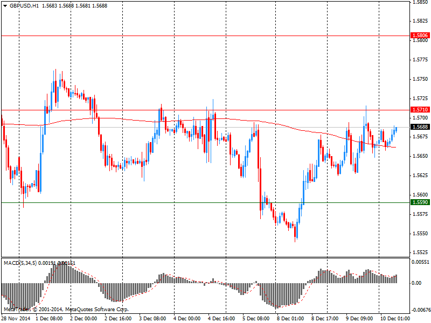This screenshot has height=323, width=431.
Task: Select the 2 Dec 00:00 time axis label
Action: click(x=84, y=319)
